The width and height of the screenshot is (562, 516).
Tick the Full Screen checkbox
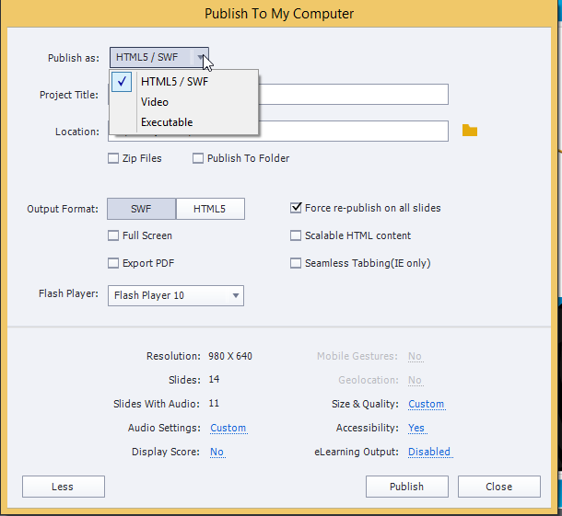tap(114, 235)
